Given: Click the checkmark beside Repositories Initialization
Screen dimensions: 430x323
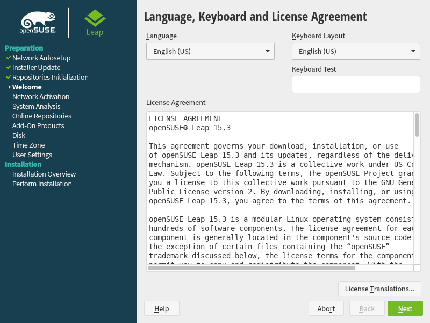Looking at the screenshot, I should click(x=8, y=77).
